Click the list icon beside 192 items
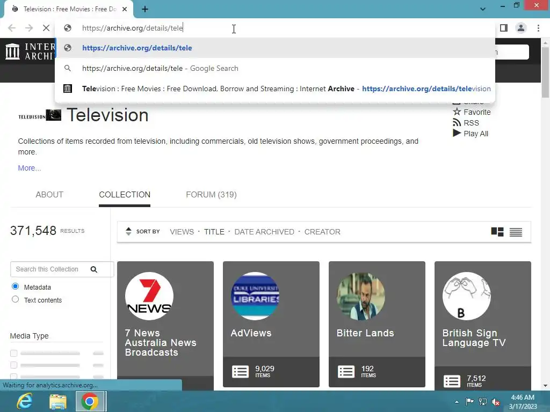The height and width of the screenshot is (412, 550). [x=346, y=372]
